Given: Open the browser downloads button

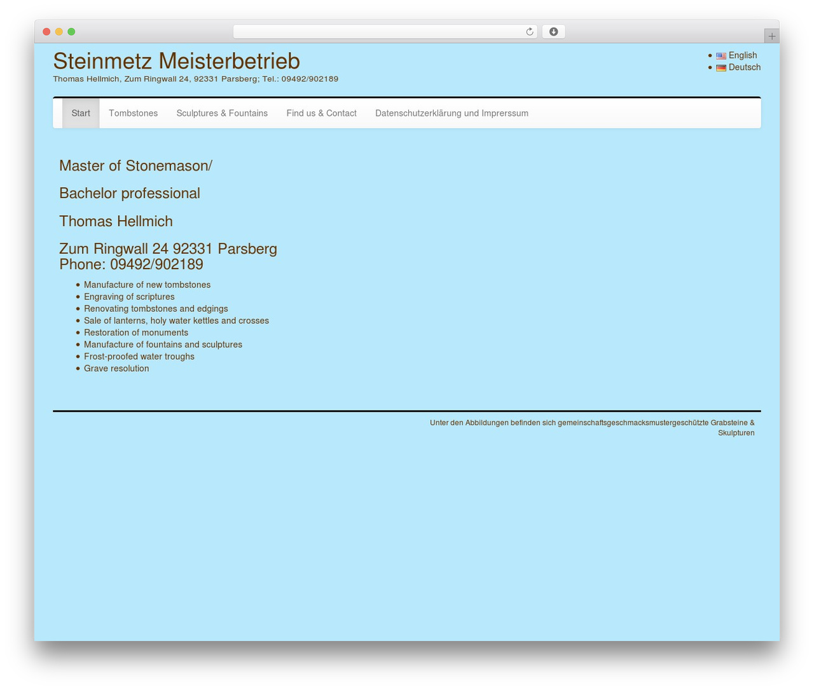Looking at the screenshot, I should 553,32.
